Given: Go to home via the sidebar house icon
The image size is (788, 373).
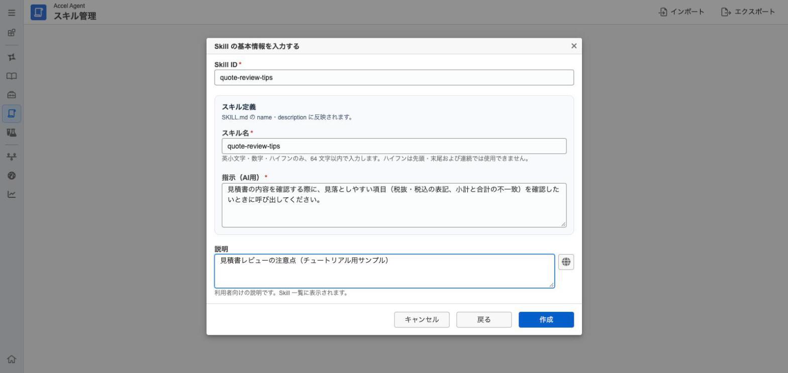Looking at the screenshot, I should pos(12,359).
